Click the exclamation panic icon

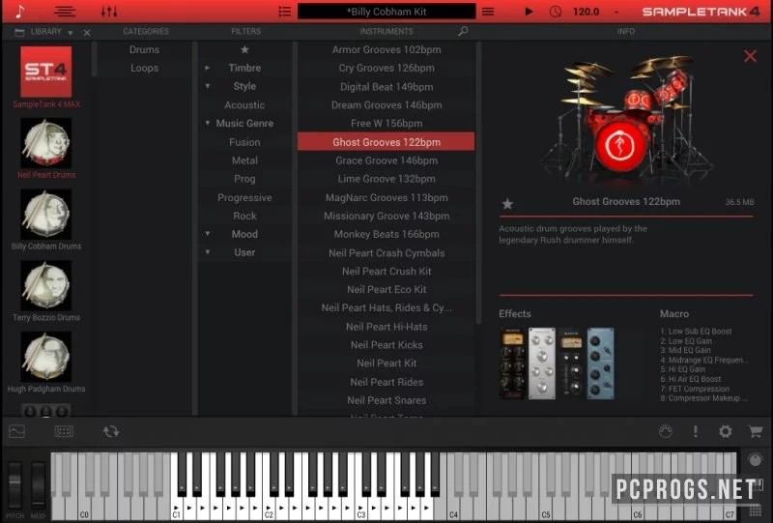click(x=695, y=431)
